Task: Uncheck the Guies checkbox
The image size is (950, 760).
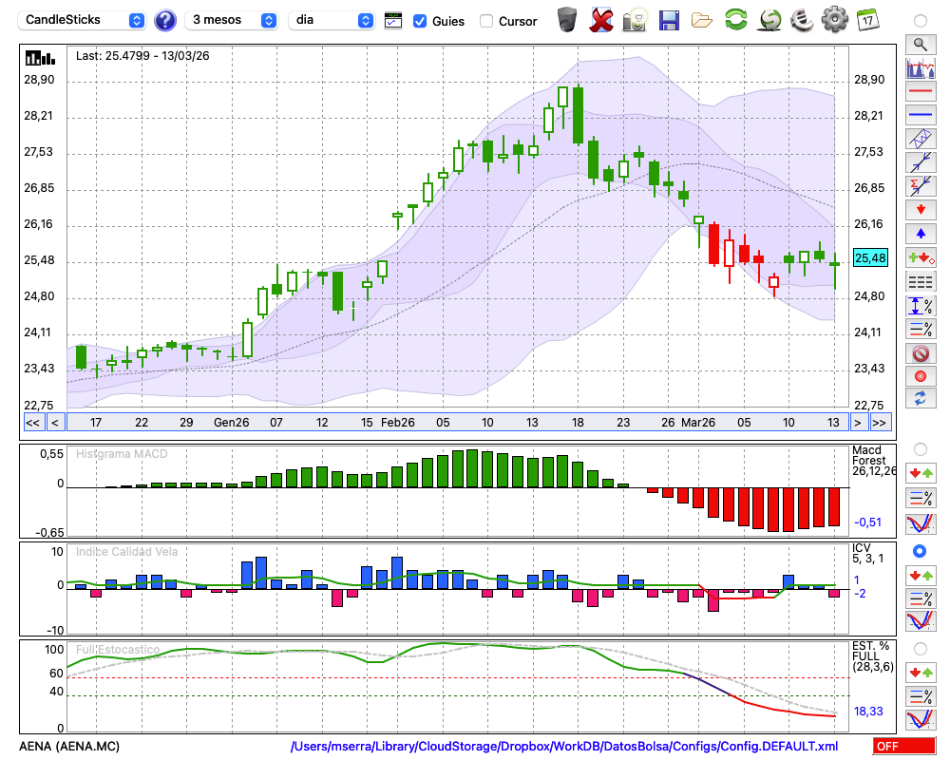Action: click(420, 21)
